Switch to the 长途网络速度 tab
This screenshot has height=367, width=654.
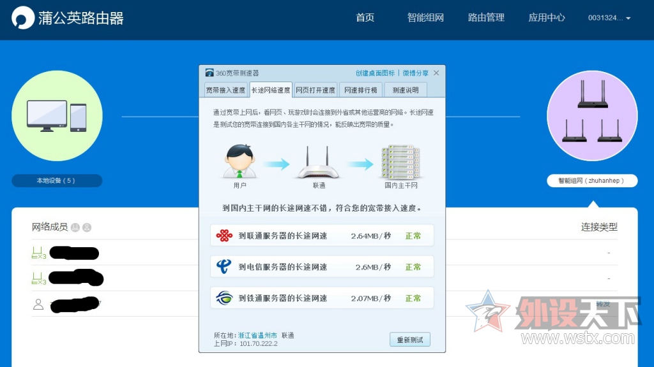click(271, 90)
